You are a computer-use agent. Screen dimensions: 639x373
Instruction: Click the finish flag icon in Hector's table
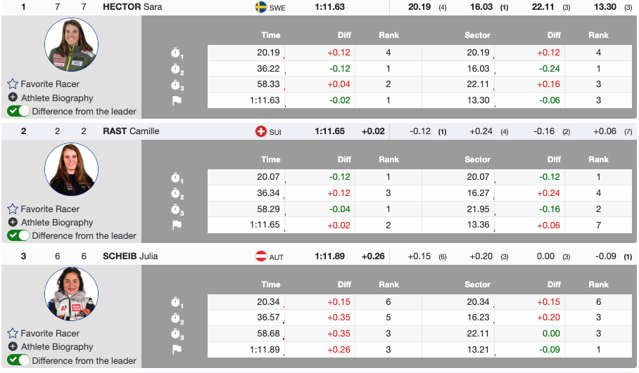click(x=177, y=100)
